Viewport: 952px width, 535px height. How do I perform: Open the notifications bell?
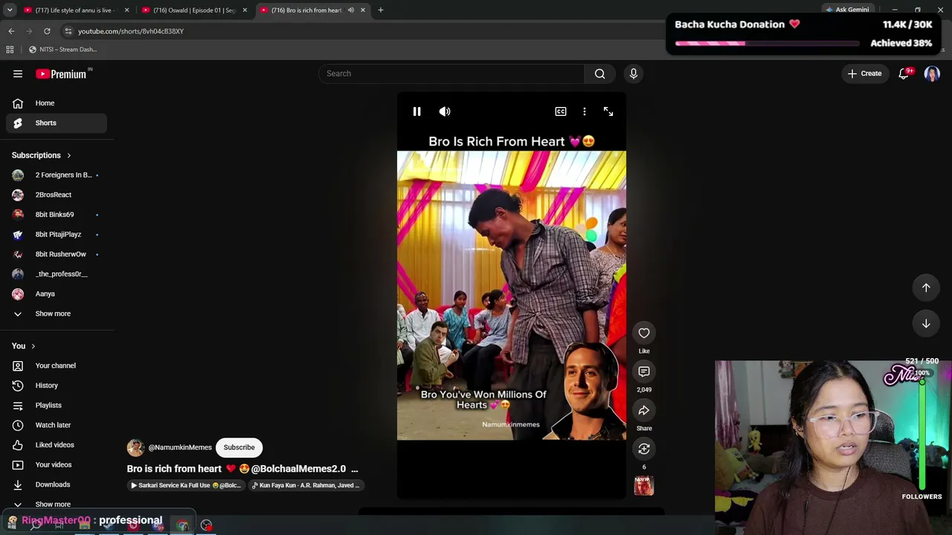pos(904,74)
